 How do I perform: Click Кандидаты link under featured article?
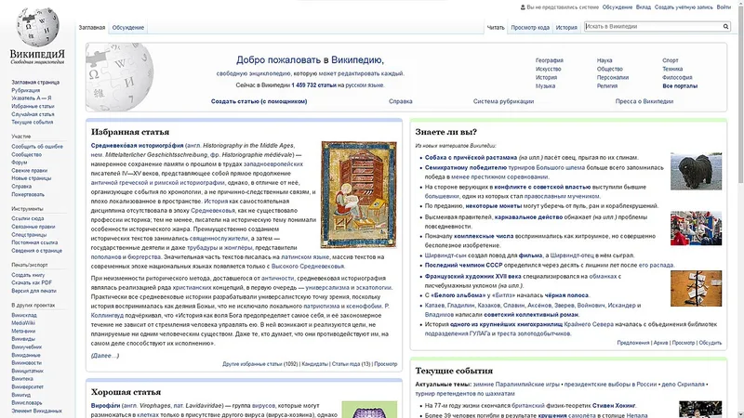(314, 364)
